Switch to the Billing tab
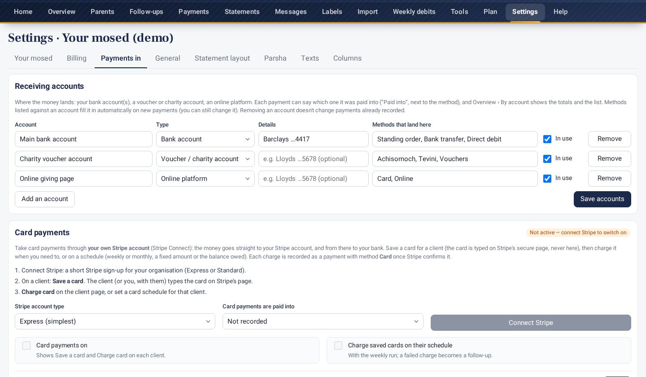 point(77,58)
